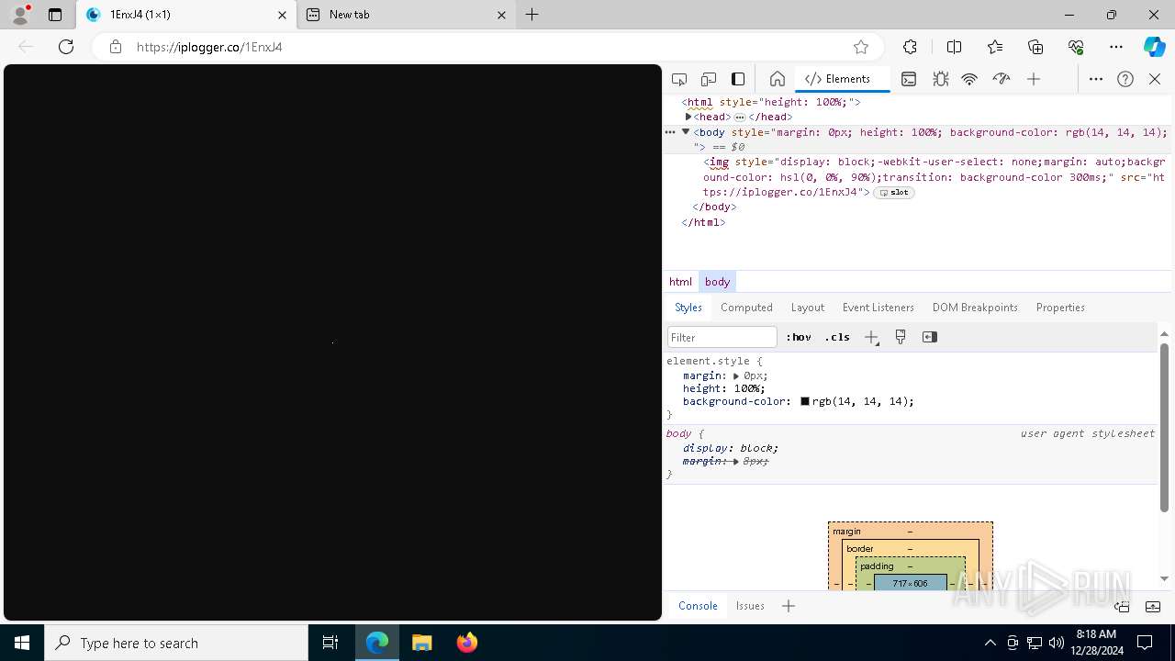Open DOM Breakpoints tab
This screenshot has height=661, width=1175.
pyautogui.click(x=975, y=308)
